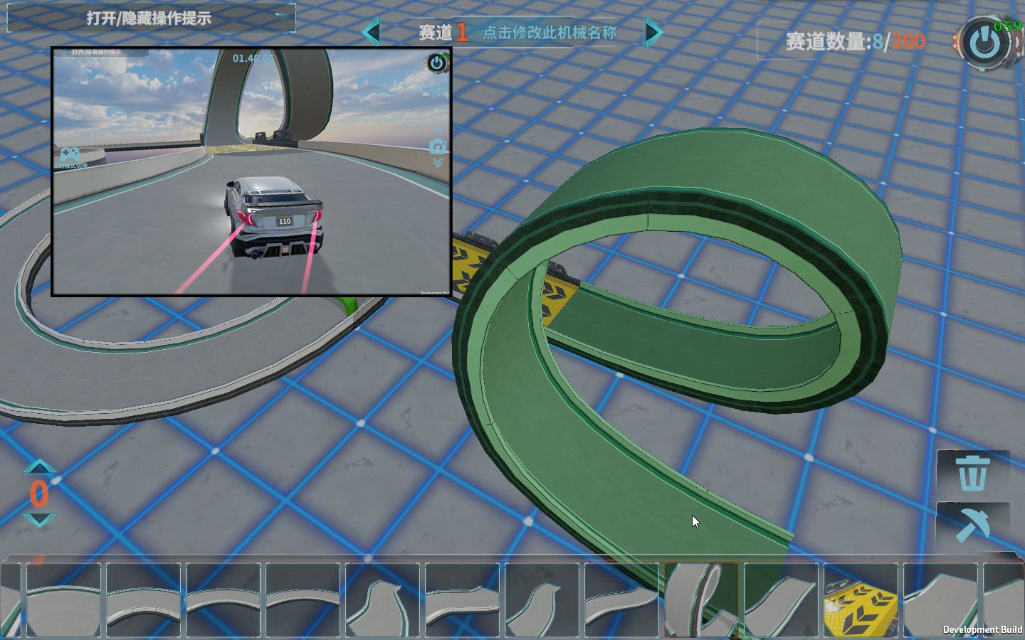Select the S-bend track piece left of the loop piece

tap(621, 599)
